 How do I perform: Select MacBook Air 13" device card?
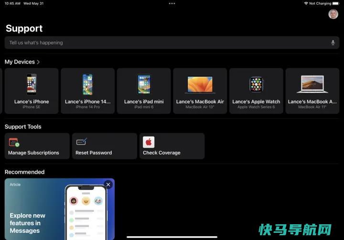pyautogui.click(x=200, y=91)
